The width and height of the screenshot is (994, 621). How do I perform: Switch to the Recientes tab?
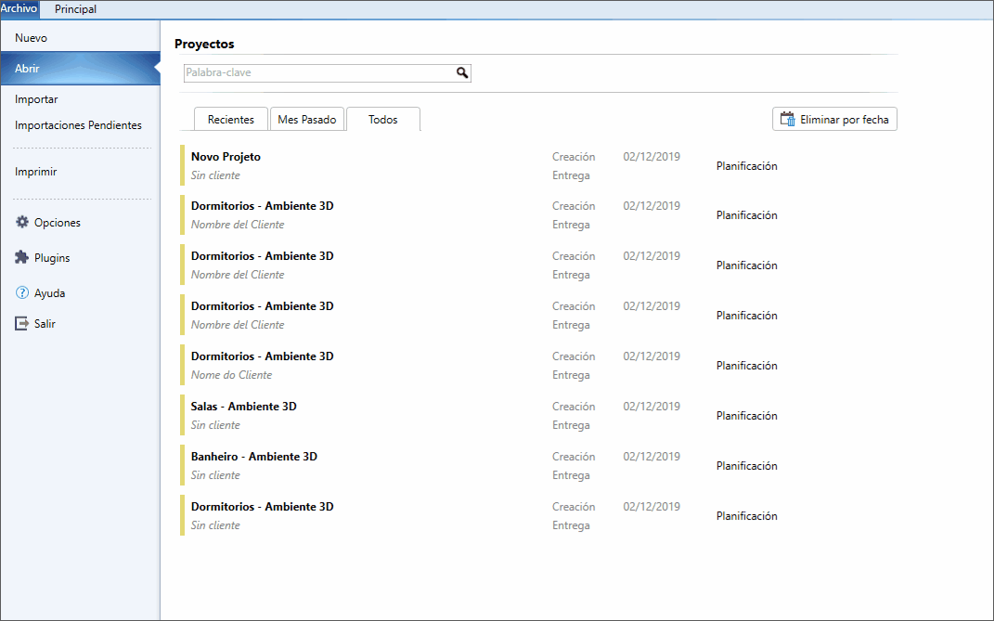point(231,119)
